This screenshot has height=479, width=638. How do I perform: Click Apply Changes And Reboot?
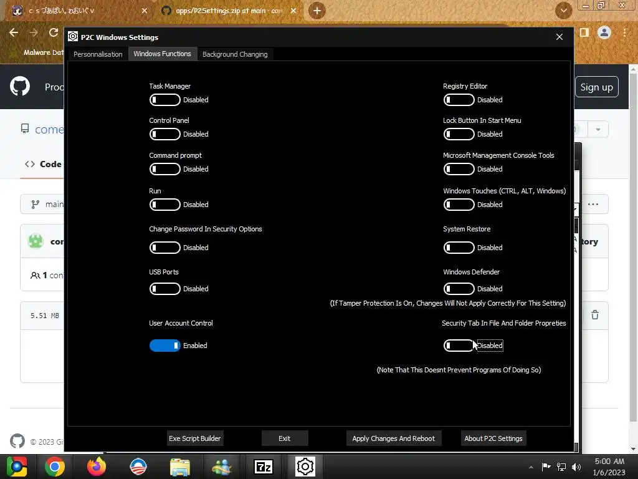[394, 438]
